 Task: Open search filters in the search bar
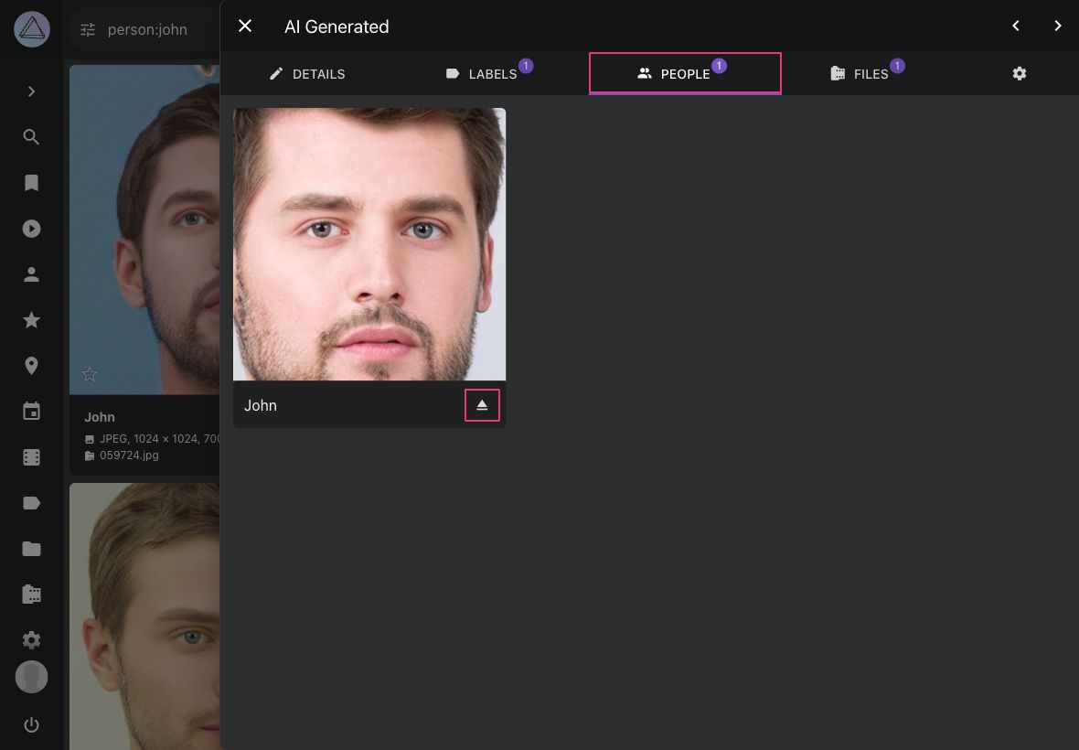point(87,29)
